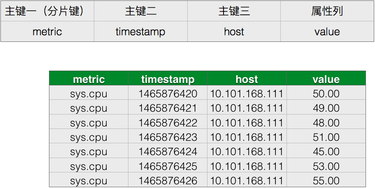Select sys.cpu in the 1465876420 row

(x=89, y=93)
